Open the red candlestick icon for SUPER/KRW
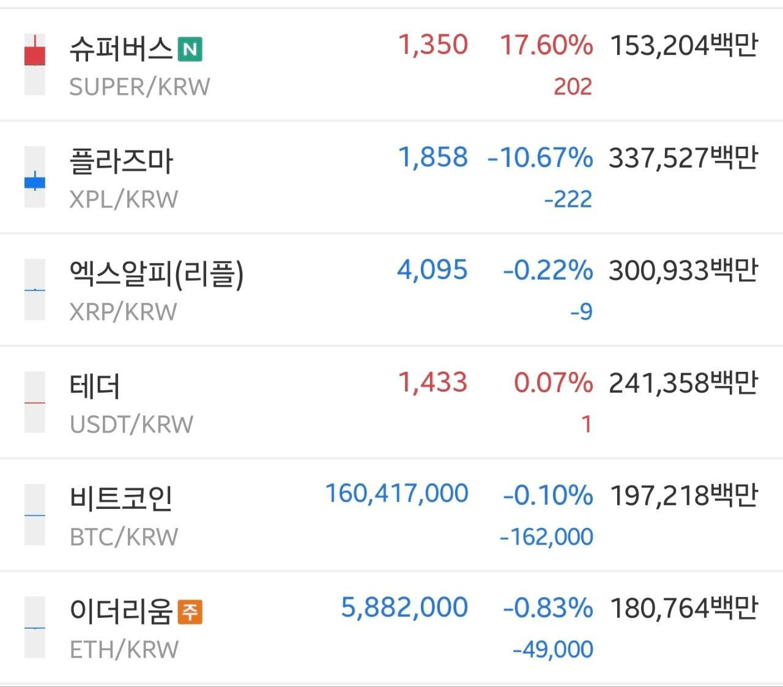 pyautogui.click(x=35, y=65)
